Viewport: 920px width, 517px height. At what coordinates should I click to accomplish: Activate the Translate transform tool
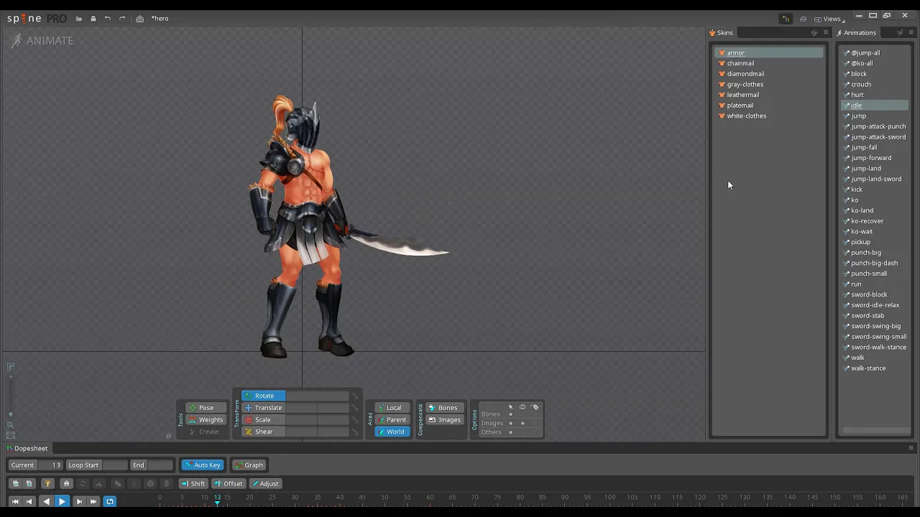point(263,408)
